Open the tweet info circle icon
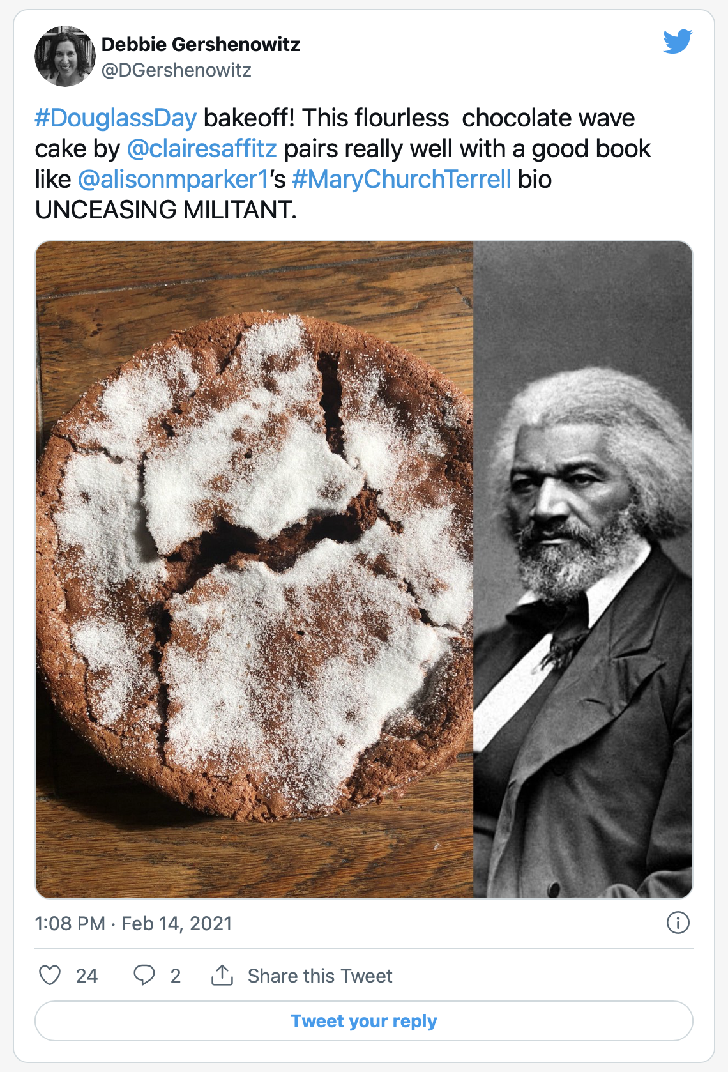The height and width of the screenshot is (1072, 728). point(678,923)
